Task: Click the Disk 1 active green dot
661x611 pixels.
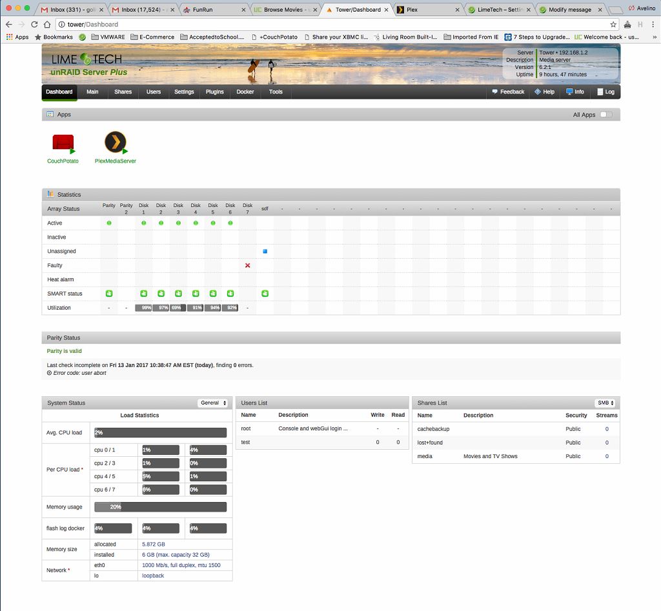Action: pyautogui.click(x=144, y=223)
